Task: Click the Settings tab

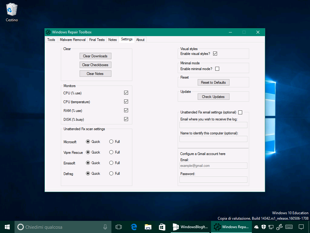Action: pyautogui.click(x=127, y=39)
